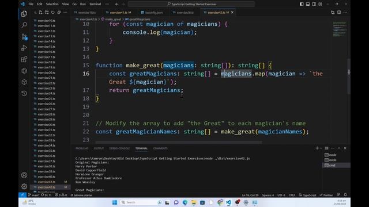This screenshot has height=207, width=369.
Task: Close the terminal panel
Action: click(345, 148)
